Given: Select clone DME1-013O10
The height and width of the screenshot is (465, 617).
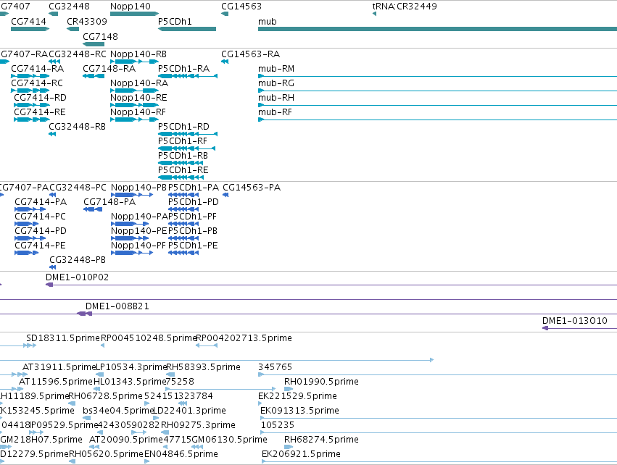Looking at the screenshot, I should tap(579, 329).
